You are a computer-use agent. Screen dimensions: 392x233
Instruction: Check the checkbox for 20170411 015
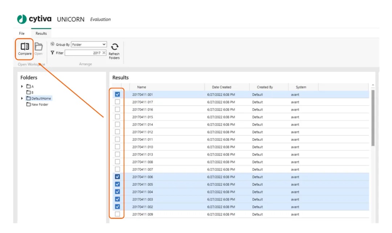click(x=117, y=117)
